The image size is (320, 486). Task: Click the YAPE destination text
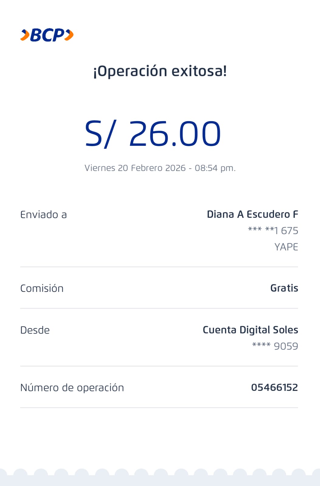[286, 247]
